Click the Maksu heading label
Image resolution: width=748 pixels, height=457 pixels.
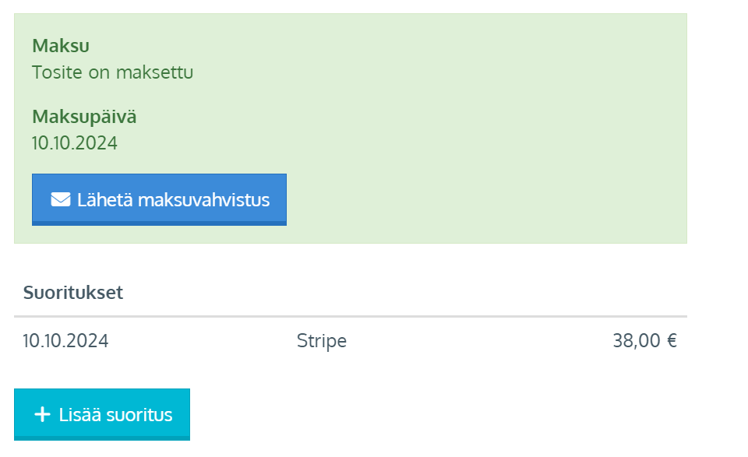(61, 46)
